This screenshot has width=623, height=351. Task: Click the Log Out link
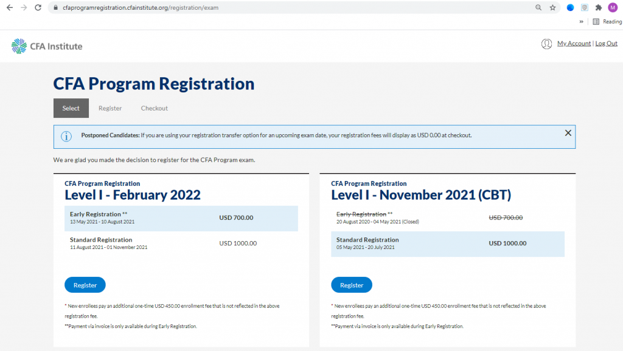coord(606,43)
